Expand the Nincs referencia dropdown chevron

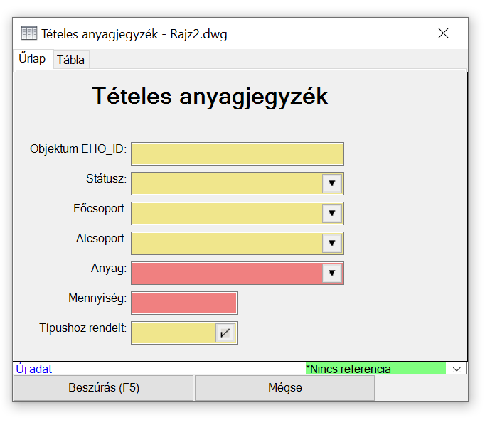click(457, 369)
